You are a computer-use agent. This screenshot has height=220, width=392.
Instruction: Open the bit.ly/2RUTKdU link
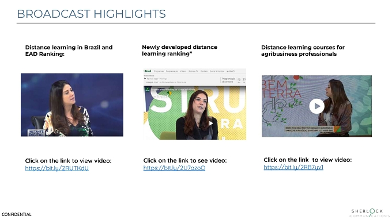(56, 168)
